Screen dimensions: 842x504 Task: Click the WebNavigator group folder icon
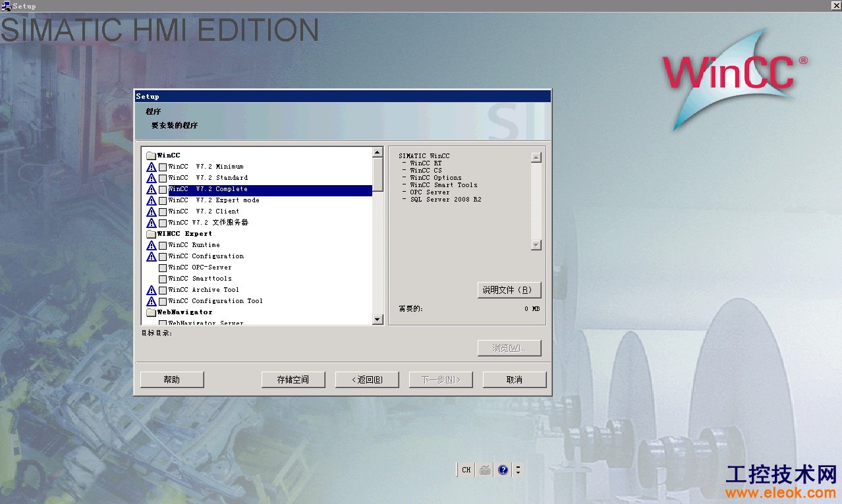[x=151, y=312]
